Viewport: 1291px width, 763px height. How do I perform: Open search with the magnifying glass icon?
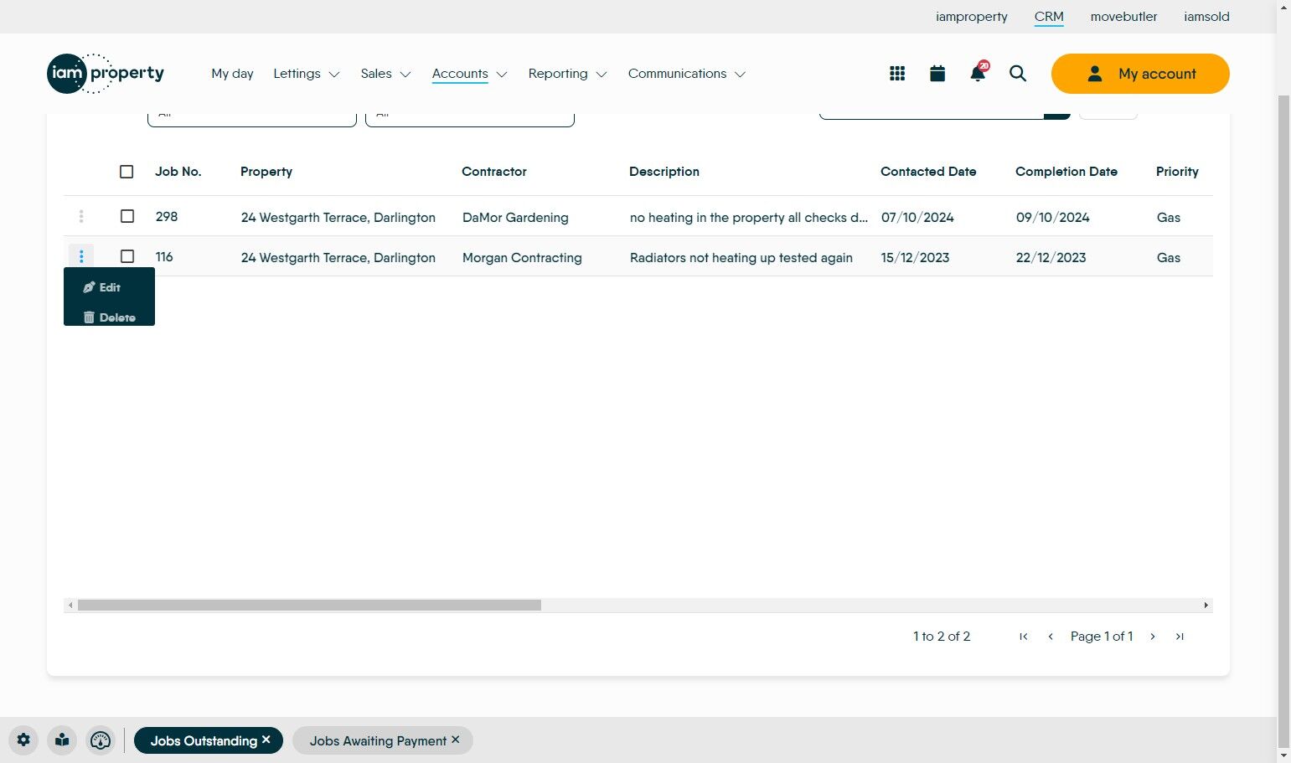tap(1018, 74)
